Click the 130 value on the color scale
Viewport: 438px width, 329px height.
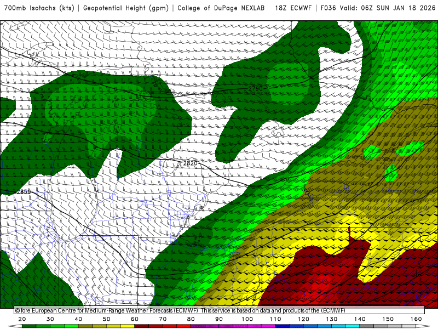[332, 319]
